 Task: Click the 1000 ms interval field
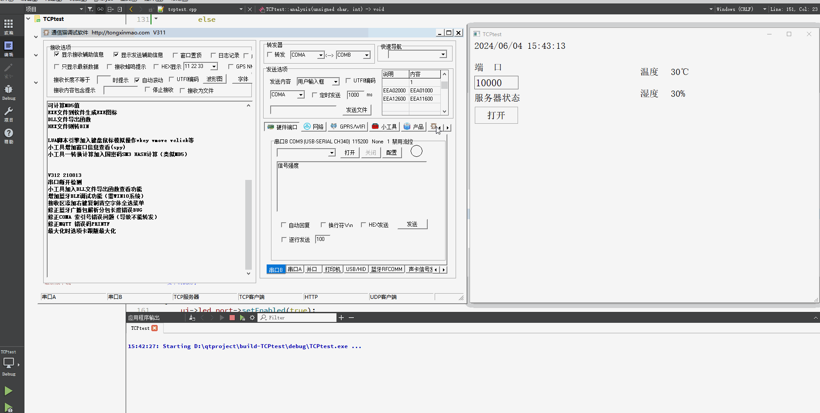pyautogui.click(x=355, y=95)
